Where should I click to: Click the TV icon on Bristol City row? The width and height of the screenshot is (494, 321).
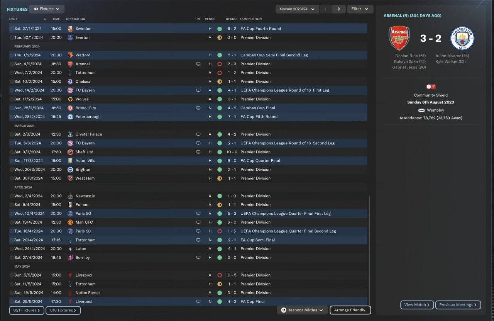[198, 108]
